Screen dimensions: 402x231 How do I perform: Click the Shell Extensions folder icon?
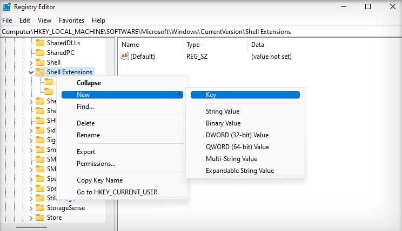coord(40,72)
